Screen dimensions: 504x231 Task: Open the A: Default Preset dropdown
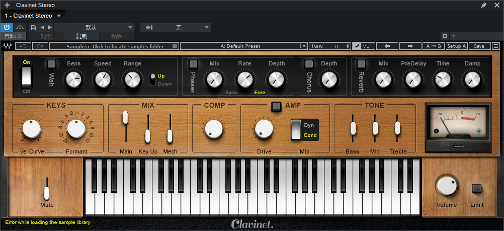click(x=244, y=46)
